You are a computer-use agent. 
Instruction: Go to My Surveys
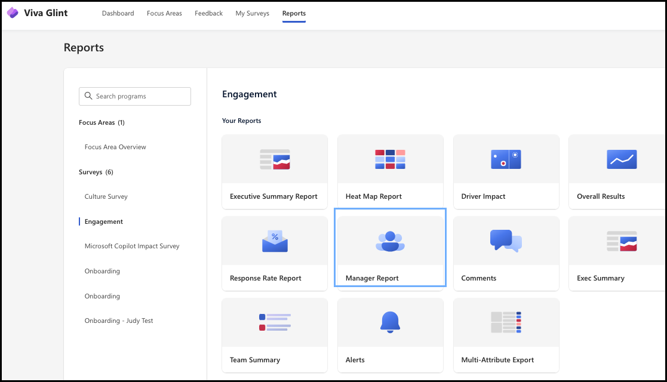(x=252, y=13)
